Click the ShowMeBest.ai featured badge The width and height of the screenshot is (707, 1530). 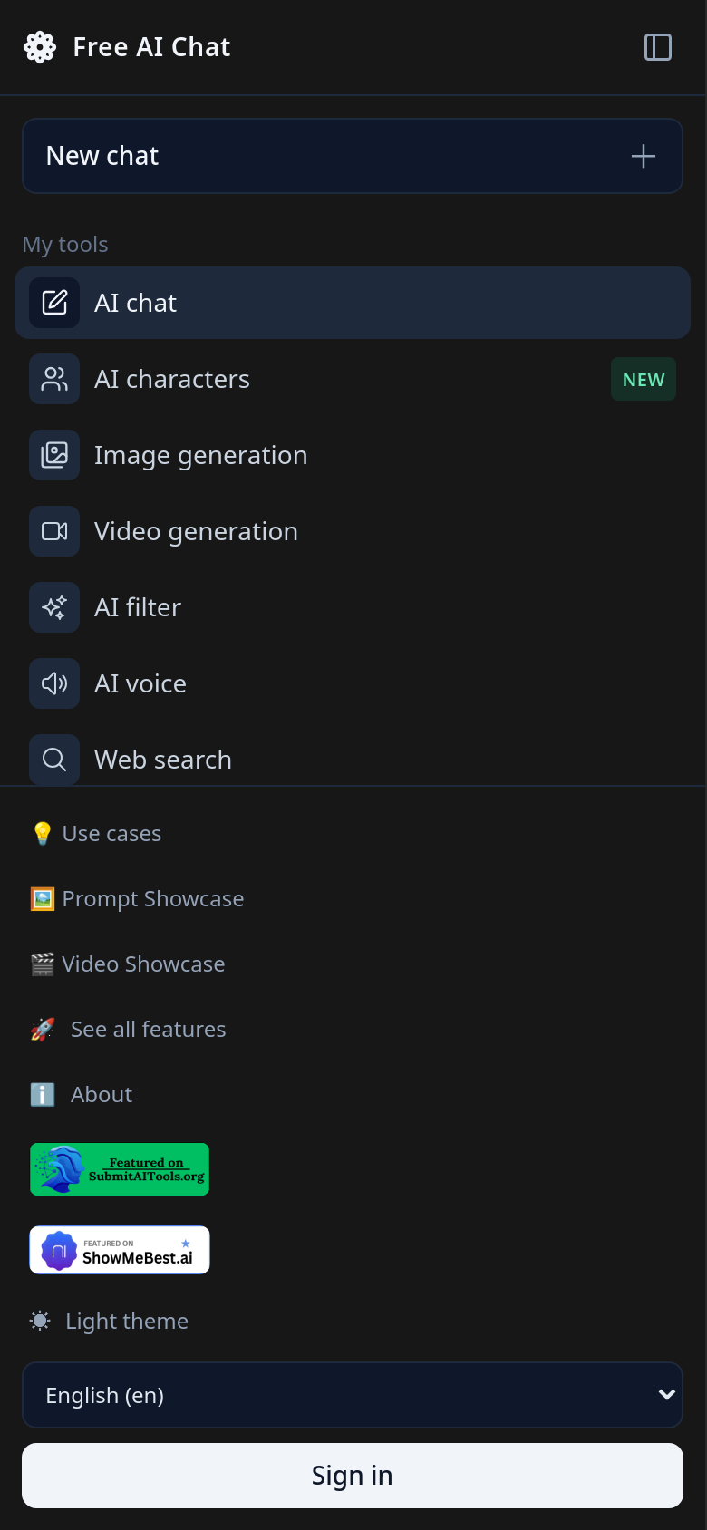point(120,1250)
